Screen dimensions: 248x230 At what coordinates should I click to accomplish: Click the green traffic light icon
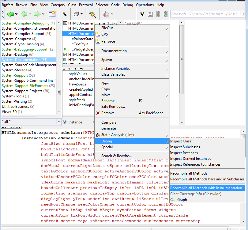(x=165, y=14)
